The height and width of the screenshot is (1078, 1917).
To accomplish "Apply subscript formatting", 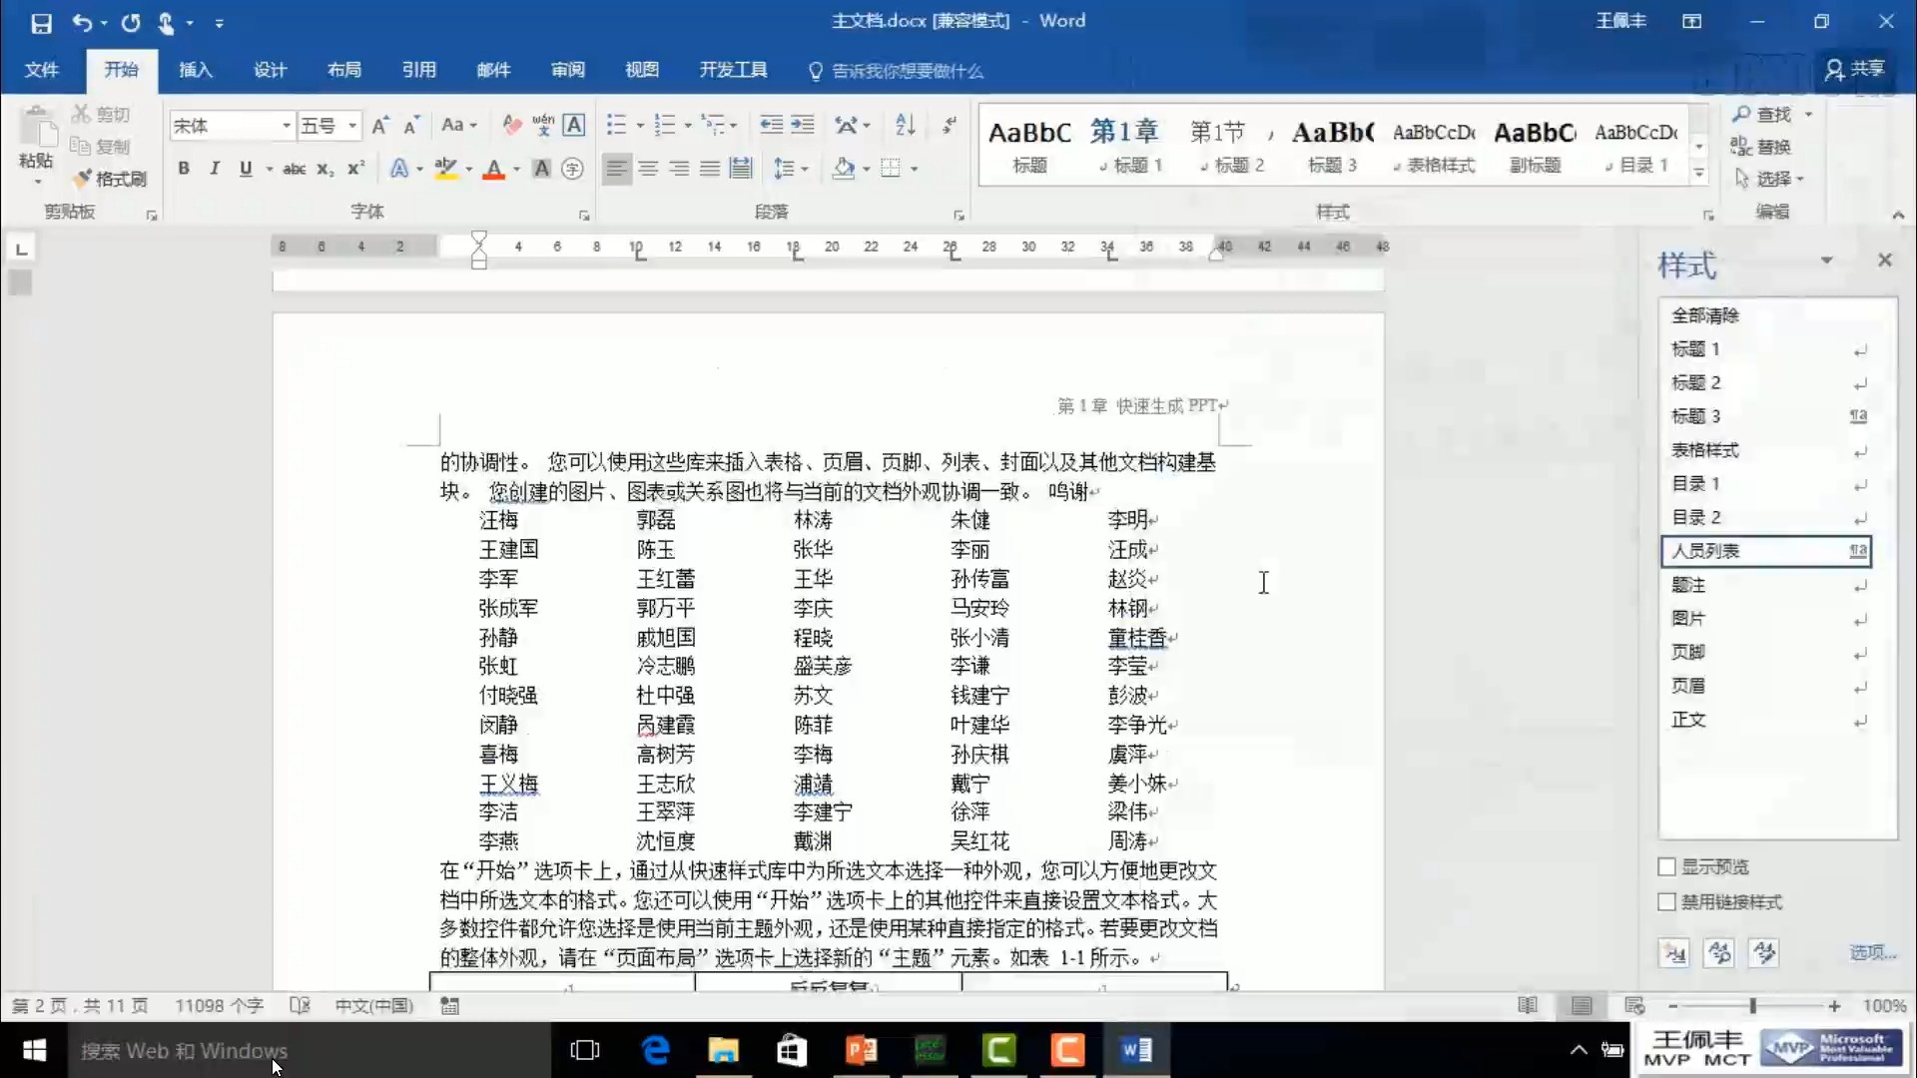I will [x=324, y=169].
